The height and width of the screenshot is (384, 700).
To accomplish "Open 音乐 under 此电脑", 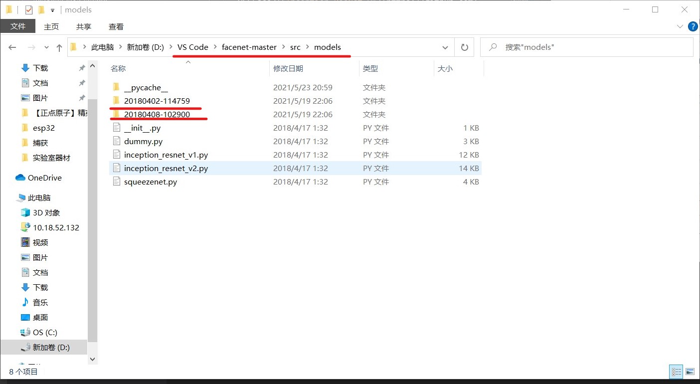I will click(40, 302).
